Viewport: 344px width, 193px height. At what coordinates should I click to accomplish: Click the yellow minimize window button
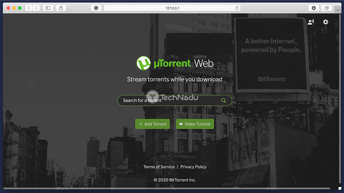coord(14,8)
